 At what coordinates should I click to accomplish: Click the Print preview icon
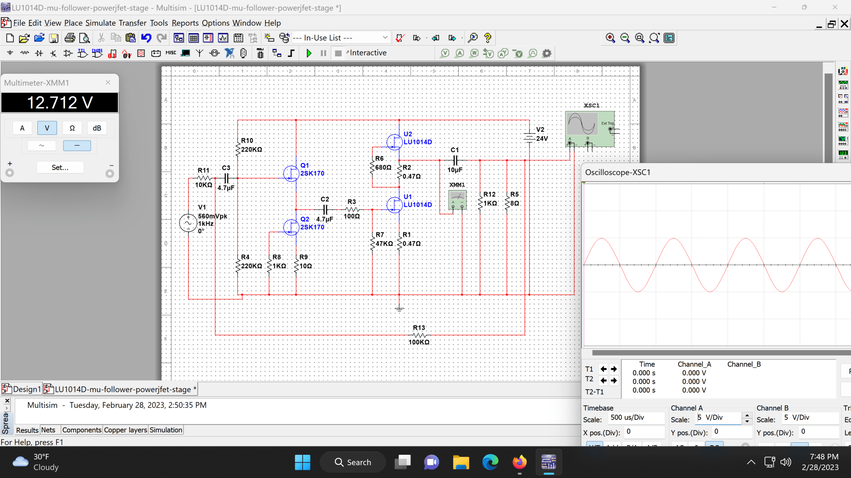pyautogui.click(x=84, y=38)
